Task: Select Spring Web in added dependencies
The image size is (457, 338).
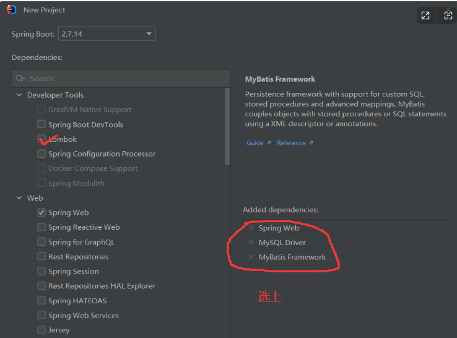Action: (x=279, y=228)
